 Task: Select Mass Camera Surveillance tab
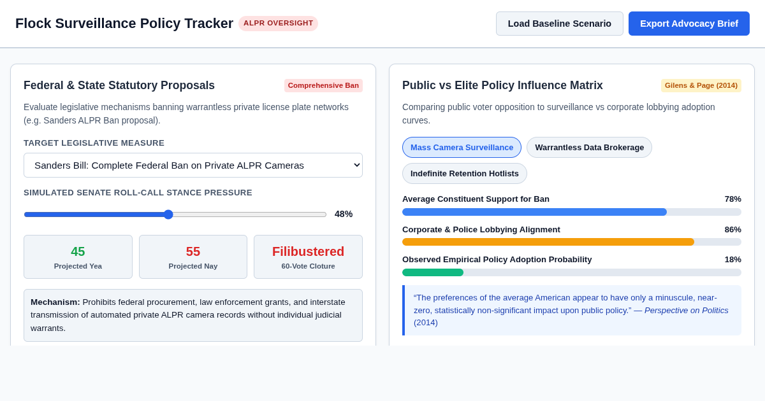(462, 148)
